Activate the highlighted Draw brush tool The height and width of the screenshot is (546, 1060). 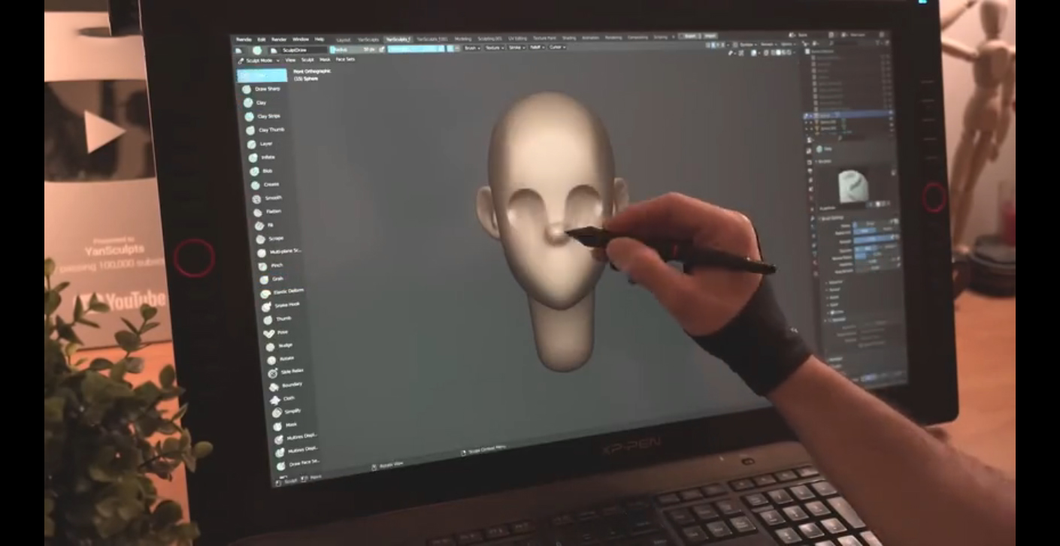point(261,75)
